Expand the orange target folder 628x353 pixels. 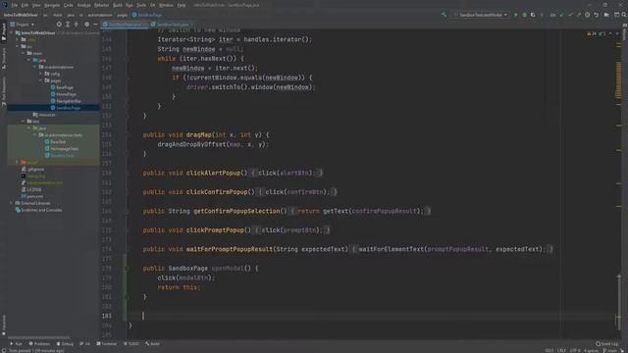[18, 162]
